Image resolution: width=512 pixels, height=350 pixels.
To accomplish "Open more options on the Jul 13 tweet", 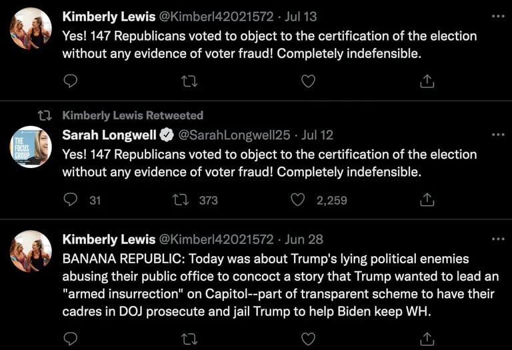I will pos(497,16).
